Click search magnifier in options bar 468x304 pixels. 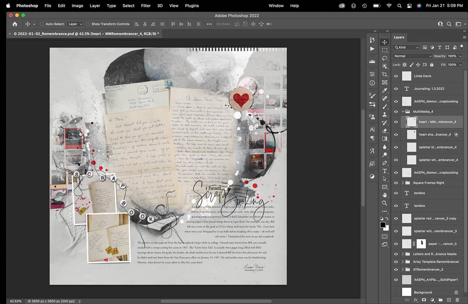449,24
